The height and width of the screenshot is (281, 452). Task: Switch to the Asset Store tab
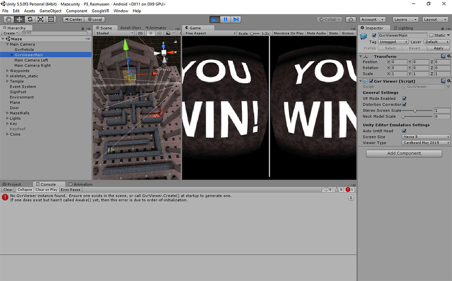[130, 27]
